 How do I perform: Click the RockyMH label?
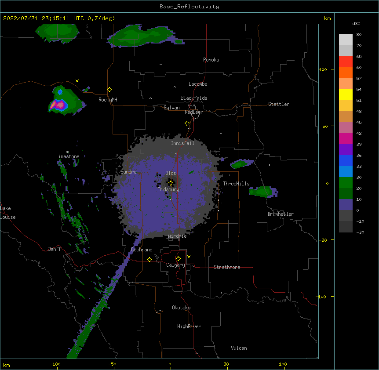pyautogui.click(x=108, y=100)
